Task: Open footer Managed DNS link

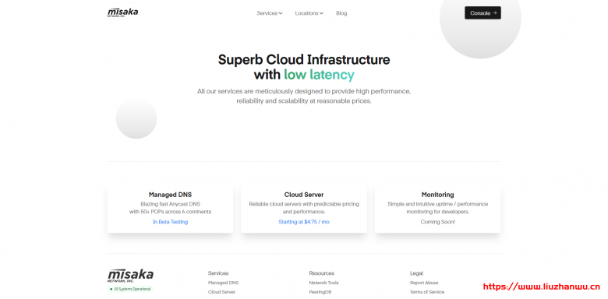Action: tap(224, 283)
